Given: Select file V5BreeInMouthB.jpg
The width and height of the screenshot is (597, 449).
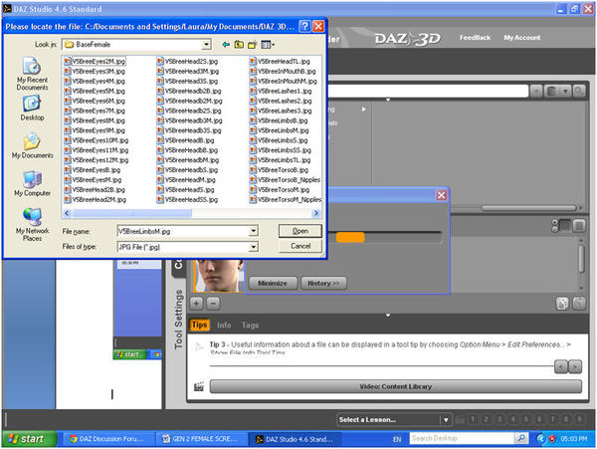Looking at the screenshot, I should click(x=283, y=72).
